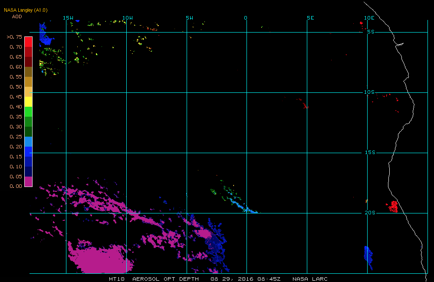Viewport: 434px width, 282px height.
Task: Click the "0" longitude label
Action: [x=246, y=18]
